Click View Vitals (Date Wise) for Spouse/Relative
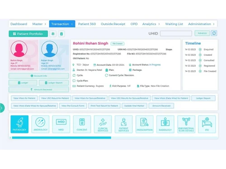The height and width of the screenshot is (169, 226). tap(34, 106)
